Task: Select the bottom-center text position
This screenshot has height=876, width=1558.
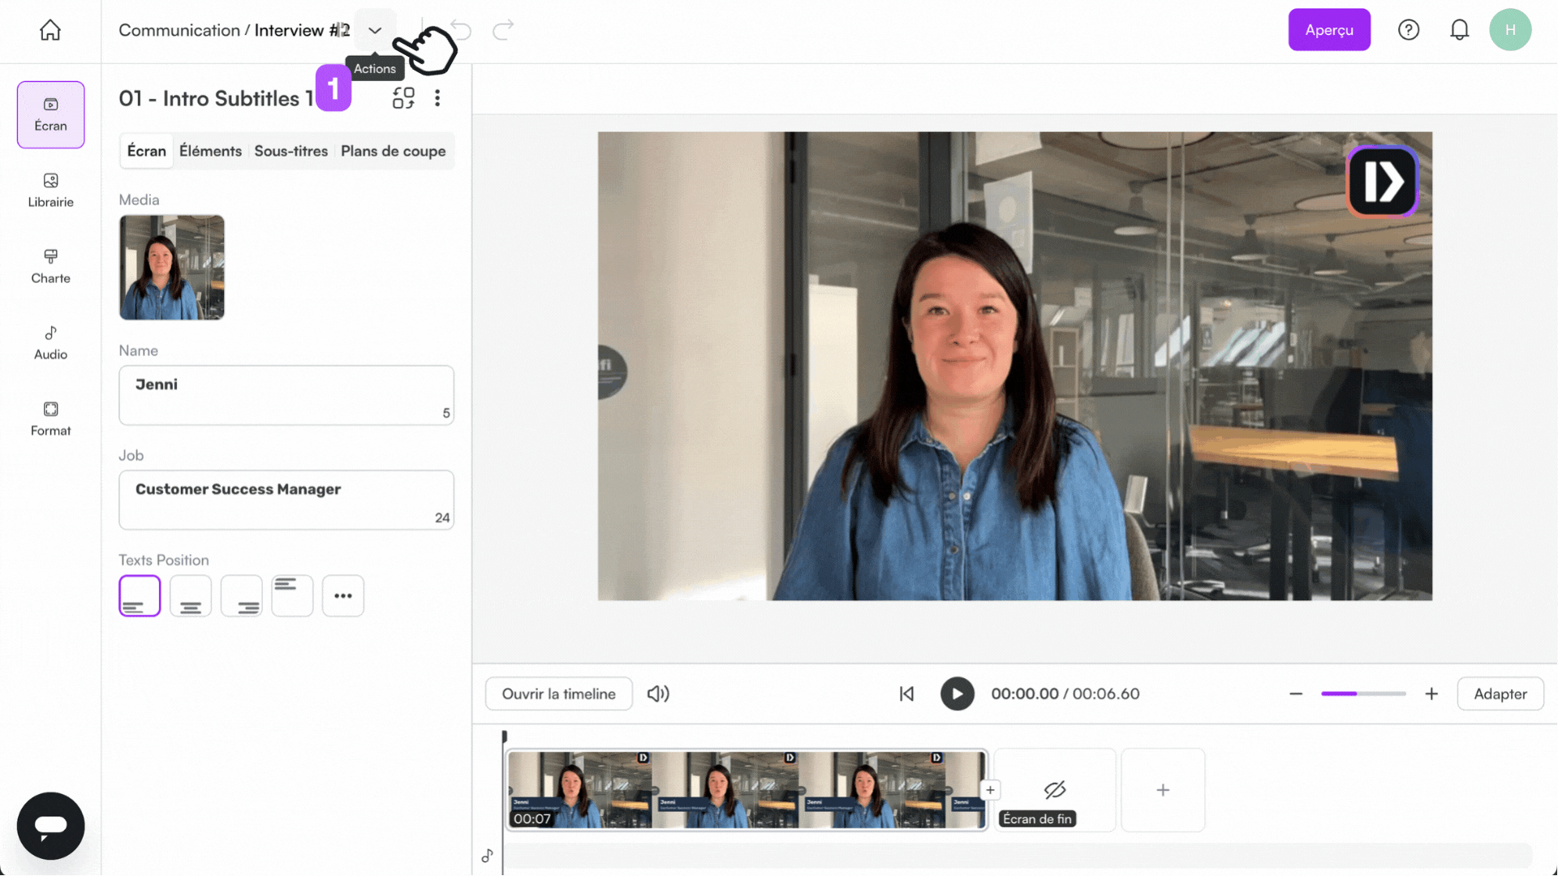Action: point(190,595)
